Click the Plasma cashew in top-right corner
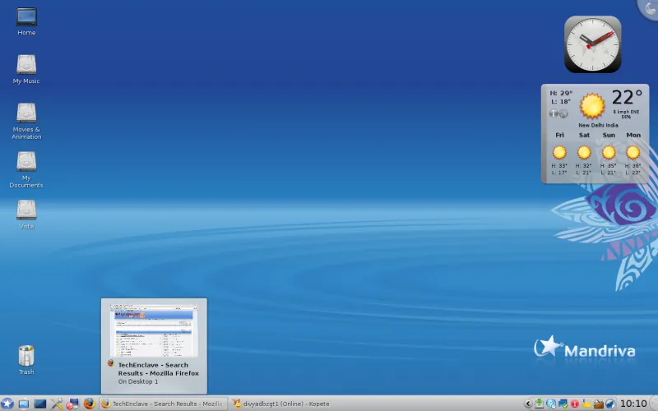This screenshot has width=658, height=411. pyautogui.click(x=650, y=7)
